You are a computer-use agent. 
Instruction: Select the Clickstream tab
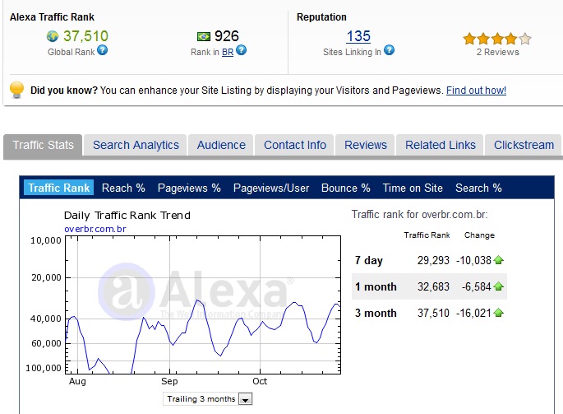(x=524, y=145)
